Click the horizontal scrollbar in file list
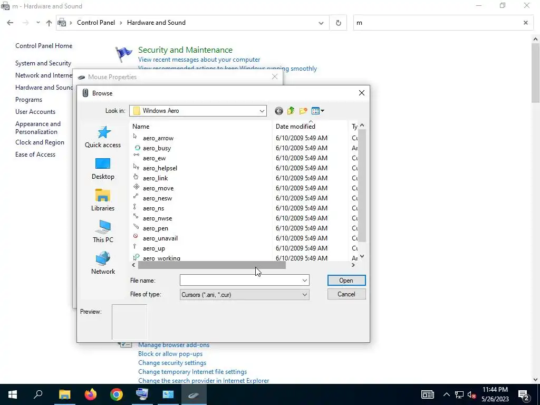This screenshot has height=405, width=540. (211, 265)
